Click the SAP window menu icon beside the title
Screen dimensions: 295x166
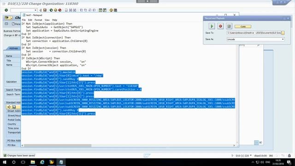click(x=4, y=4)
